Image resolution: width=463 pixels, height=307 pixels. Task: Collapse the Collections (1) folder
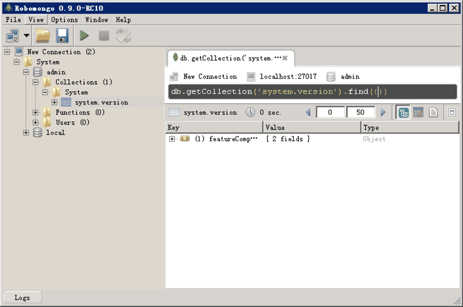[x=35, y=82]
